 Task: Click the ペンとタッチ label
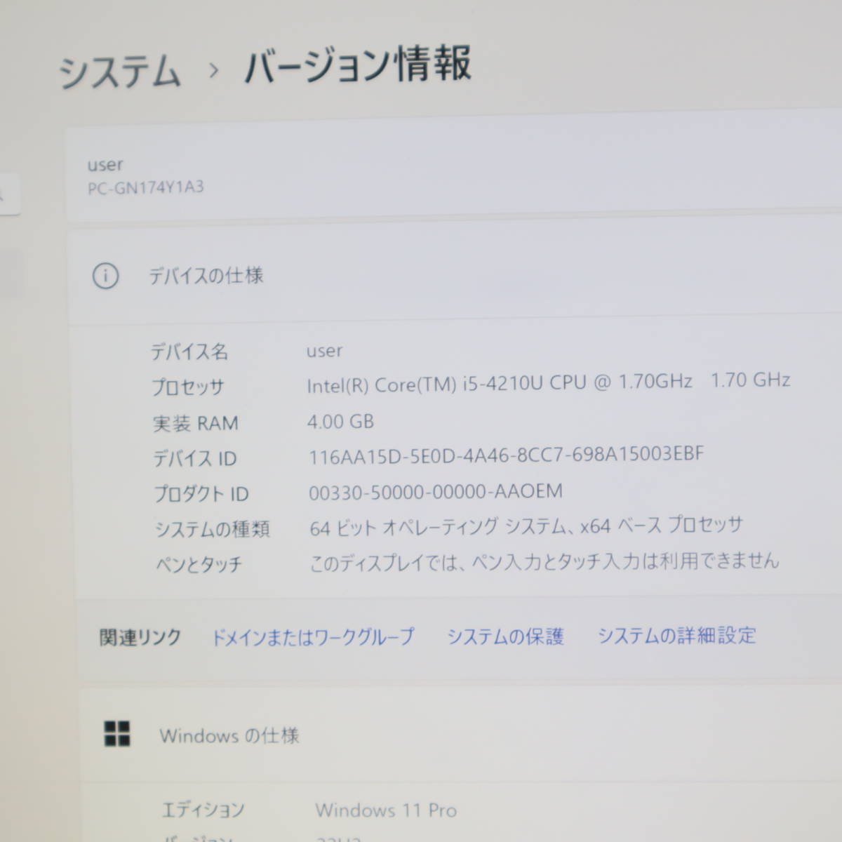point(199,564)
